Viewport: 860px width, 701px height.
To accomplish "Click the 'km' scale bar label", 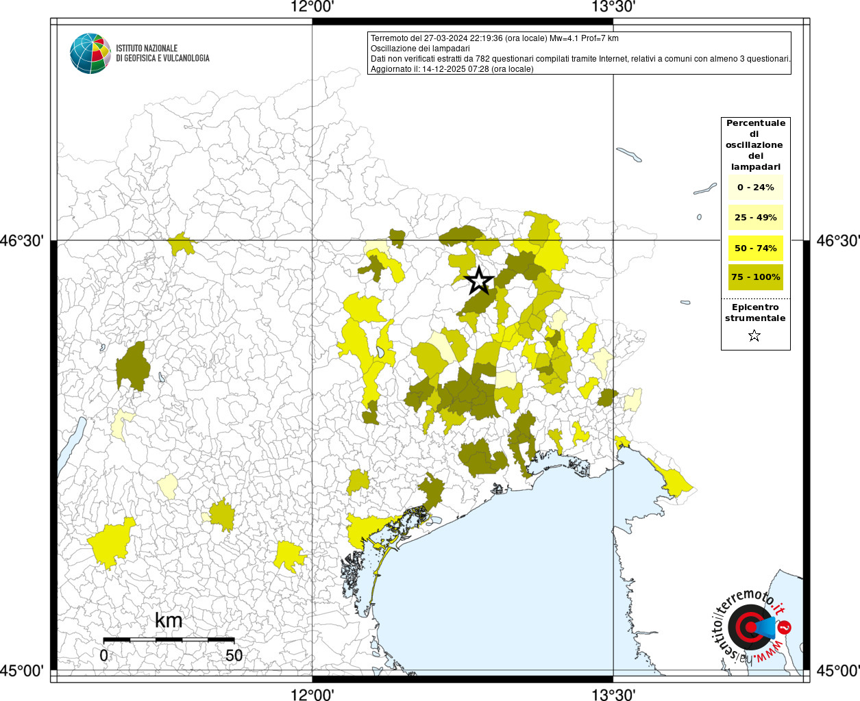I will (169, 620).
